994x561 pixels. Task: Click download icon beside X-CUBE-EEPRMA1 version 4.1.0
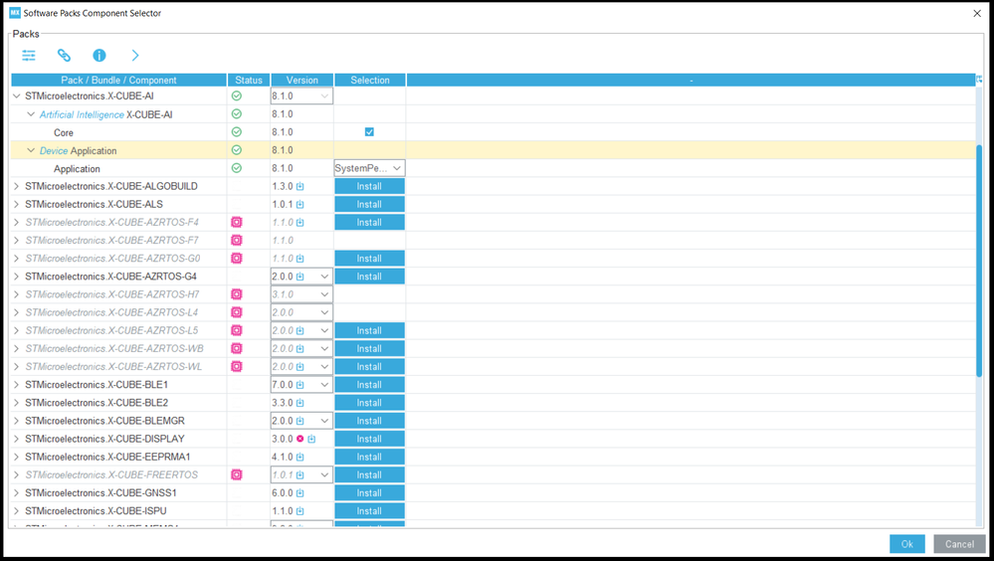299,457
